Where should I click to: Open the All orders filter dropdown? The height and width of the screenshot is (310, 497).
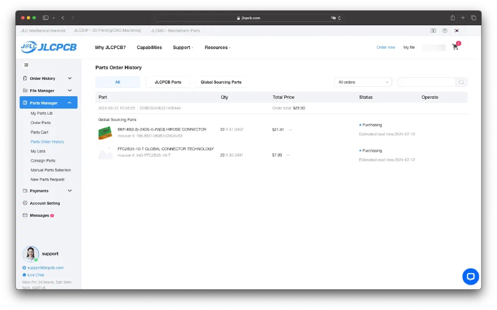(363, 82)
